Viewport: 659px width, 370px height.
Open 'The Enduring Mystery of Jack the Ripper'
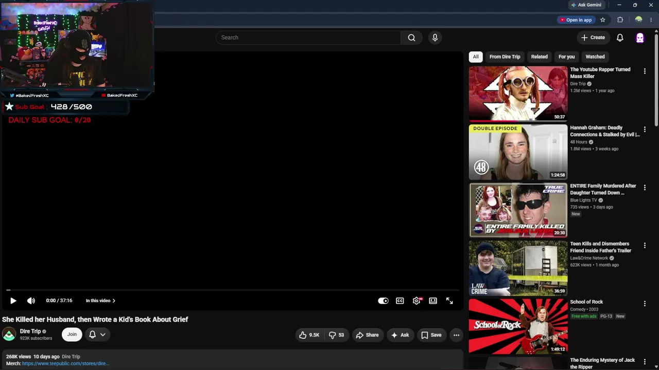coord(602,363)
